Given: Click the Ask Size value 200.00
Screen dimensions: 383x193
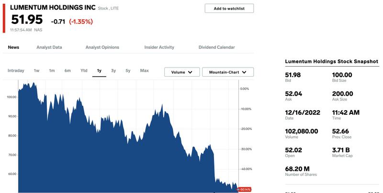Looking at the screenshot, I should tap(342, 94).
